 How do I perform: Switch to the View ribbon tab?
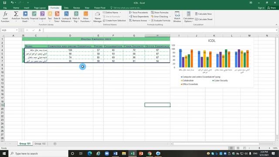coord(87,8)
